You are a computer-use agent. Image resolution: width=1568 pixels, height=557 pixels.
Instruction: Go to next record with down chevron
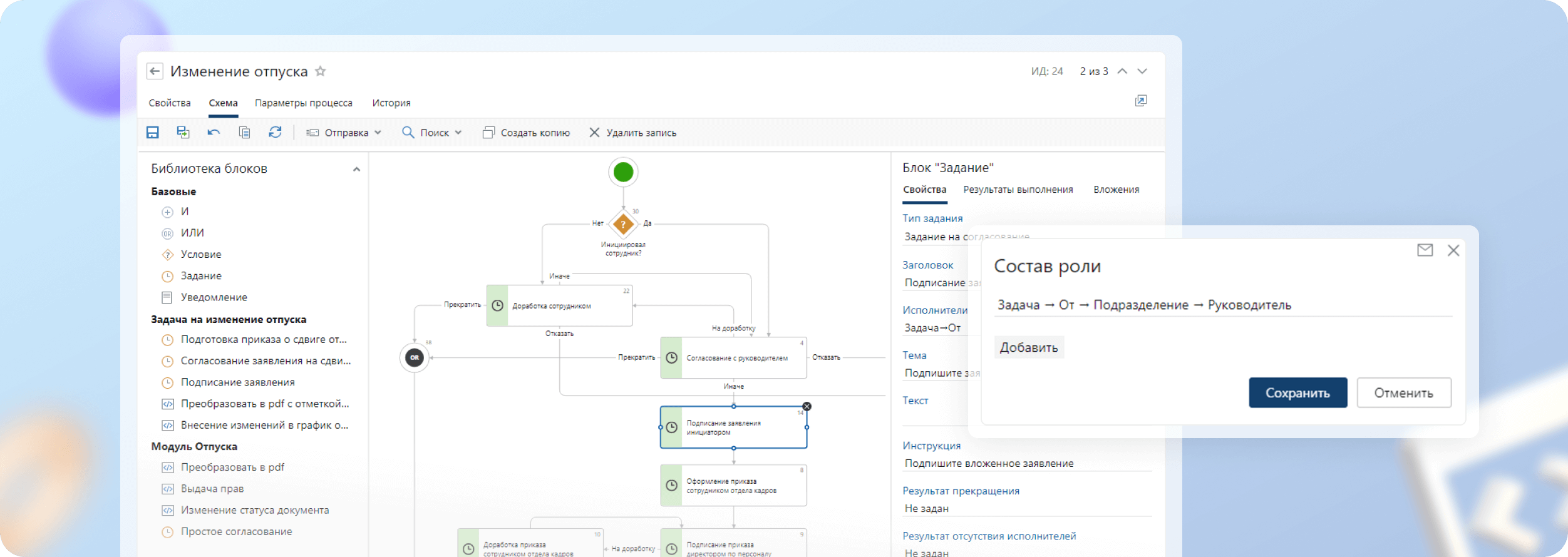(x=1143, y=71)
